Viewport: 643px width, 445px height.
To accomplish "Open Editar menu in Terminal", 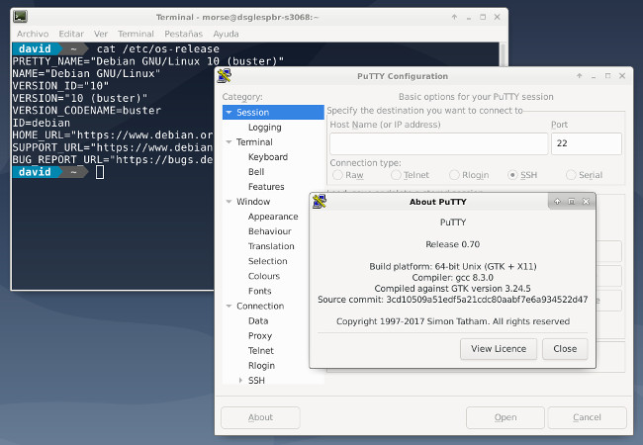I will coord(71,34).
